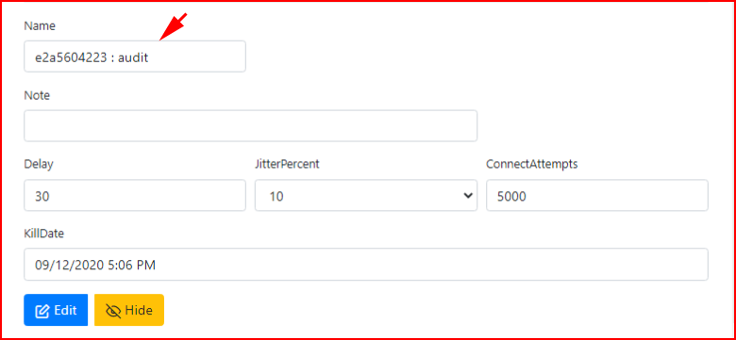Screen dimensions: 736x340
Task: Click the Delay label text
Action: point(39,165)
